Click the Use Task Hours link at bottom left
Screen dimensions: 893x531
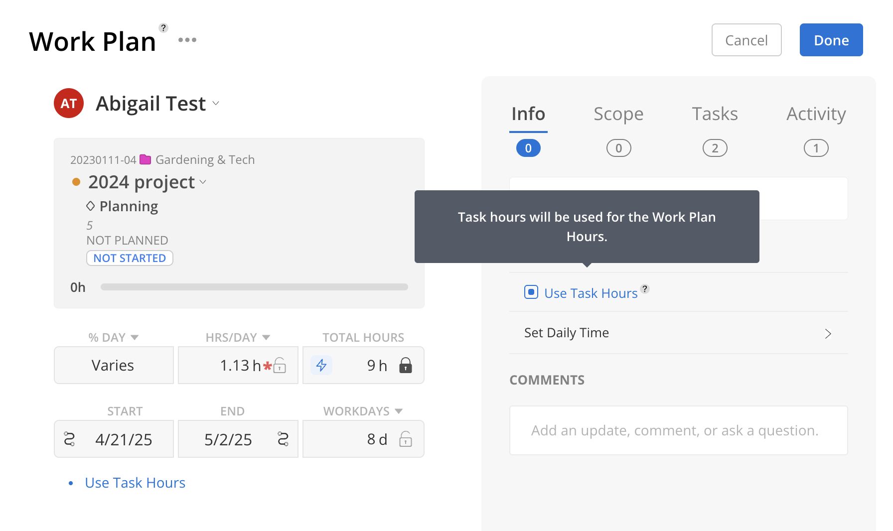tap(135, 483)
